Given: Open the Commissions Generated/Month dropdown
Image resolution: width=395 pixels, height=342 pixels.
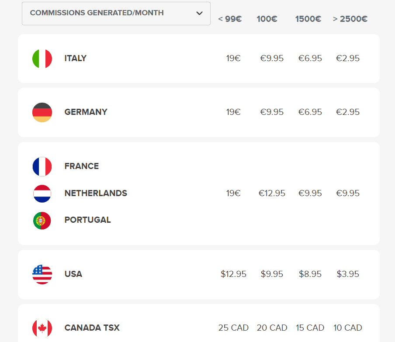Looking at the screenshot, I should 116,13.
